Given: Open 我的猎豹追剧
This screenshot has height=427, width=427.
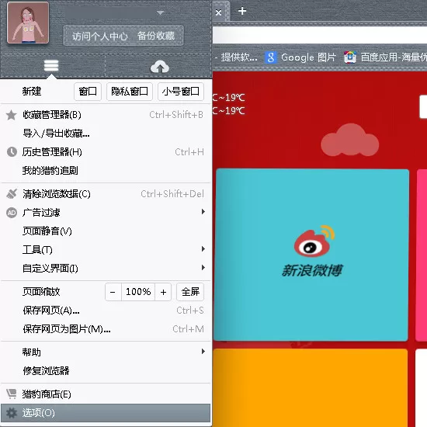Looking at the screenshot, I should tap(106, 171).
